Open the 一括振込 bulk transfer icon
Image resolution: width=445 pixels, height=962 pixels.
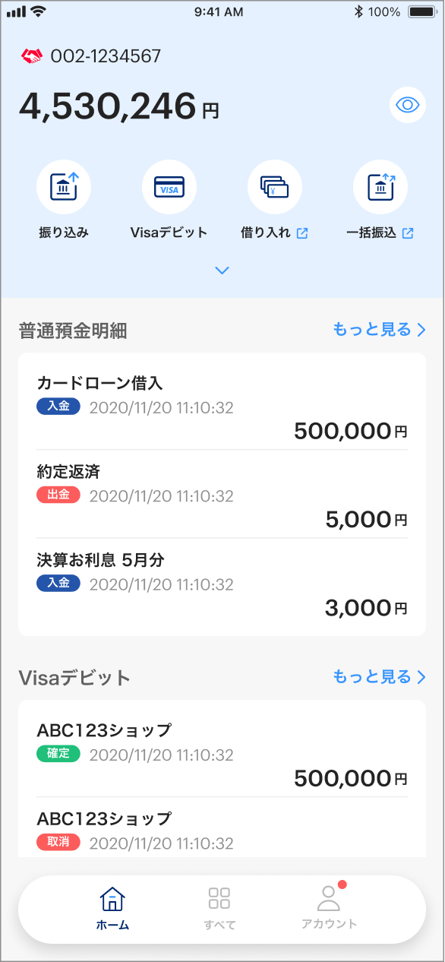tap(380, 187)
